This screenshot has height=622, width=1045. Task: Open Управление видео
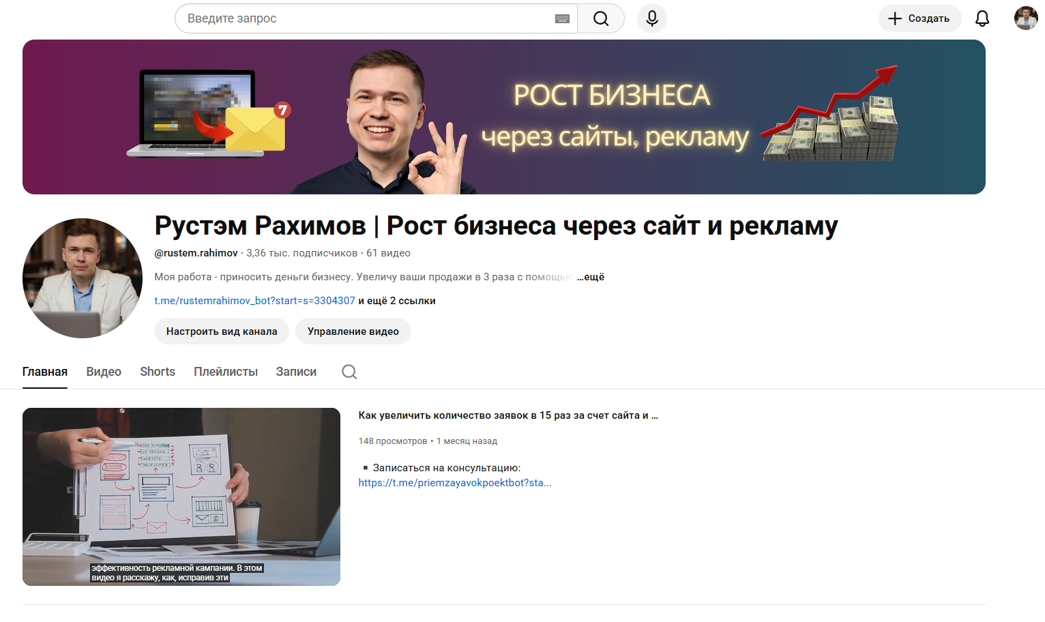click(x=353, y=331)
